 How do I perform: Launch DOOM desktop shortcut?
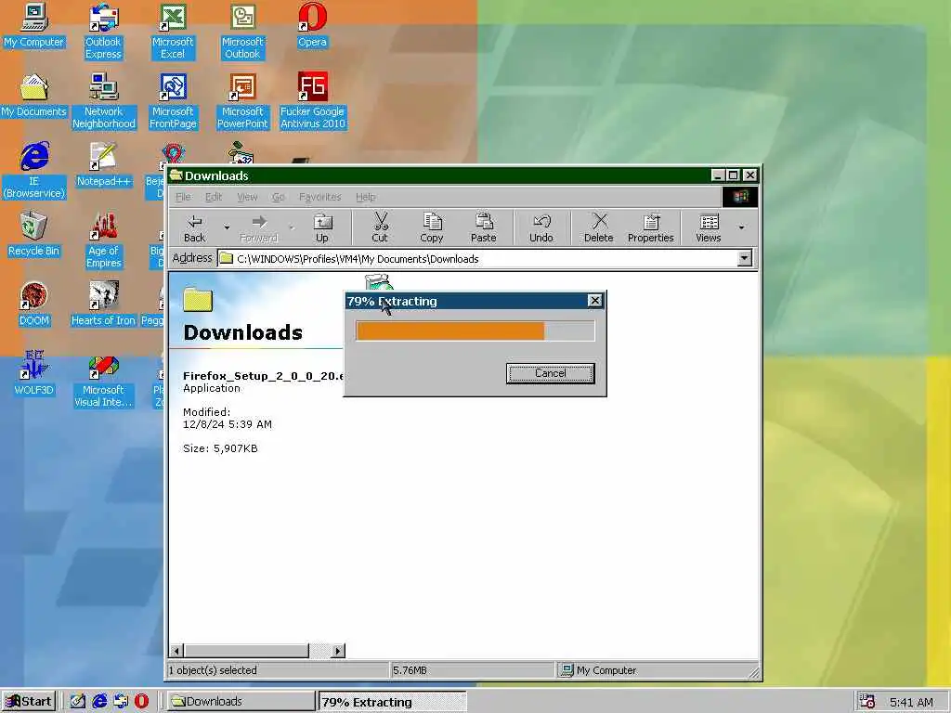click(x=34, y=305)
